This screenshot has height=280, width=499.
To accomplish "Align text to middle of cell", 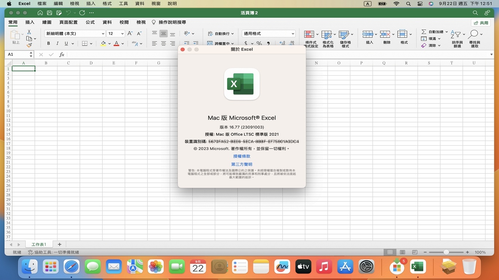I will click(163, 34).
